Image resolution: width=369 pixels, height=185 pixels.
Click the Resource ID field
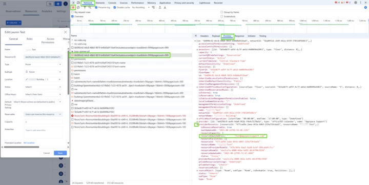43,57
